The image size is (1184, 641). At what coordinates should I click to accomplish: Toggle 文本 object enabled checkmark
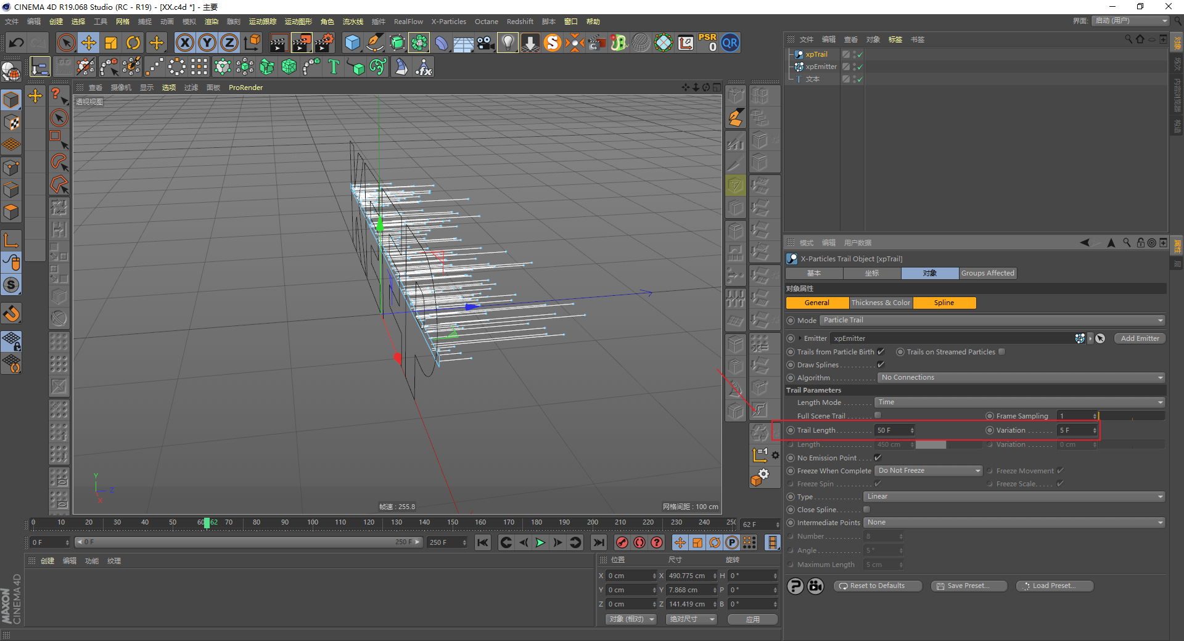[x=859, y=80]
